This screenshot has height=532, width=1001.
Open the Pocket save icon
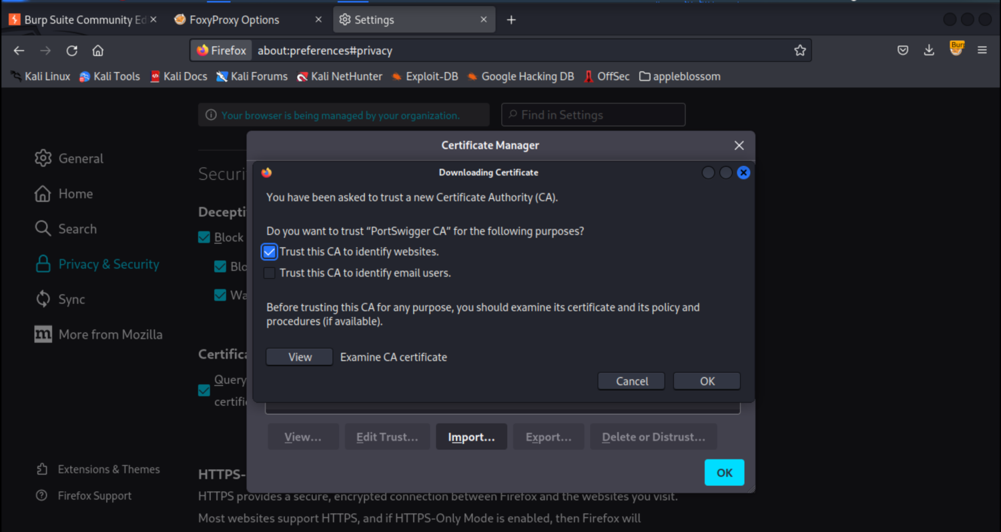click(903, 51)
